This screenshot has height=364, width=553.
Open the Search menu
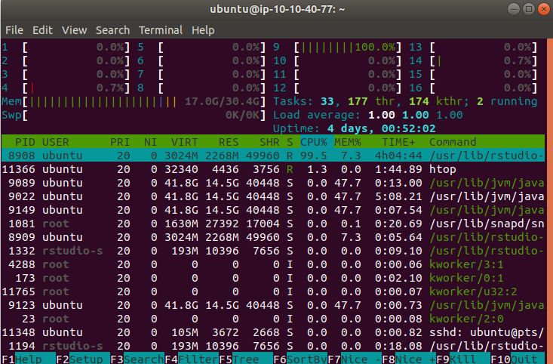click(x=113, y=30)
